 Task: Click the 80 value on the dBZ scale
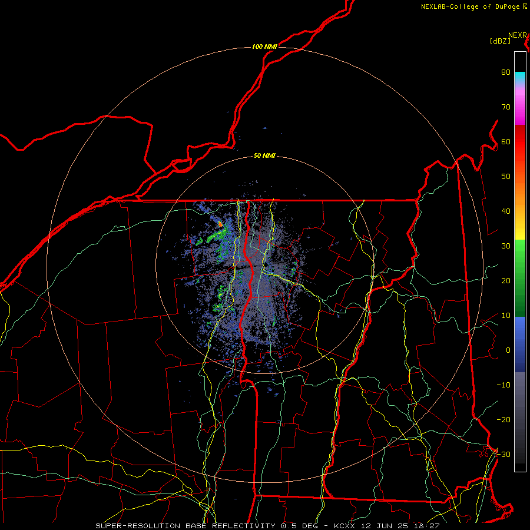[x=506, y=72]
